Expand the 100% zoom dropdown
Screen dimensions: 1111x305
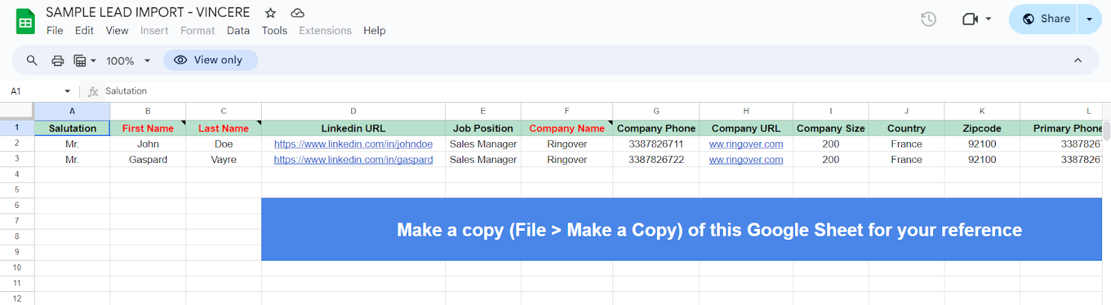128,61
